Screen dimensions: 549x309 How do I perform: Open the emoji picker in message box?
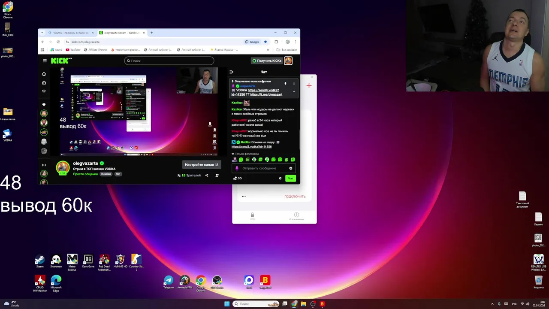click(x=291, y=168)
